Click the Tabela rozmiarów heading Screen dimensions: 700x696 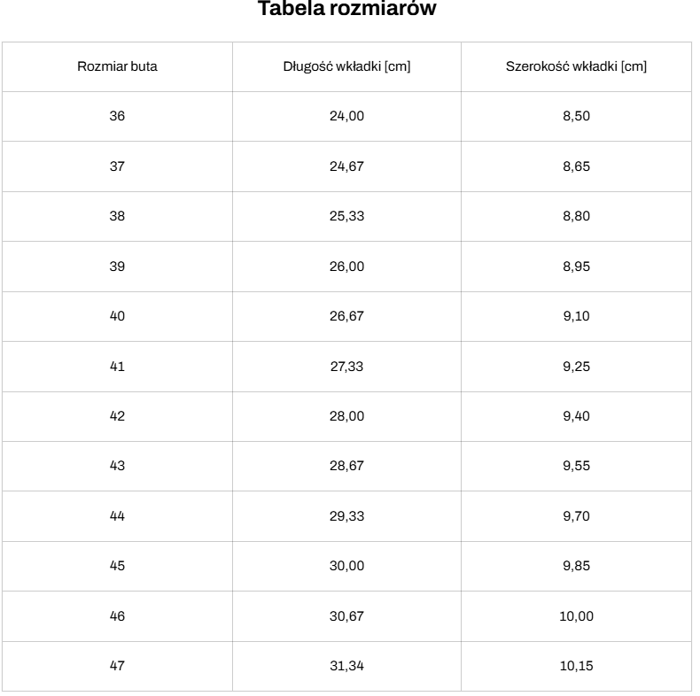346,9
